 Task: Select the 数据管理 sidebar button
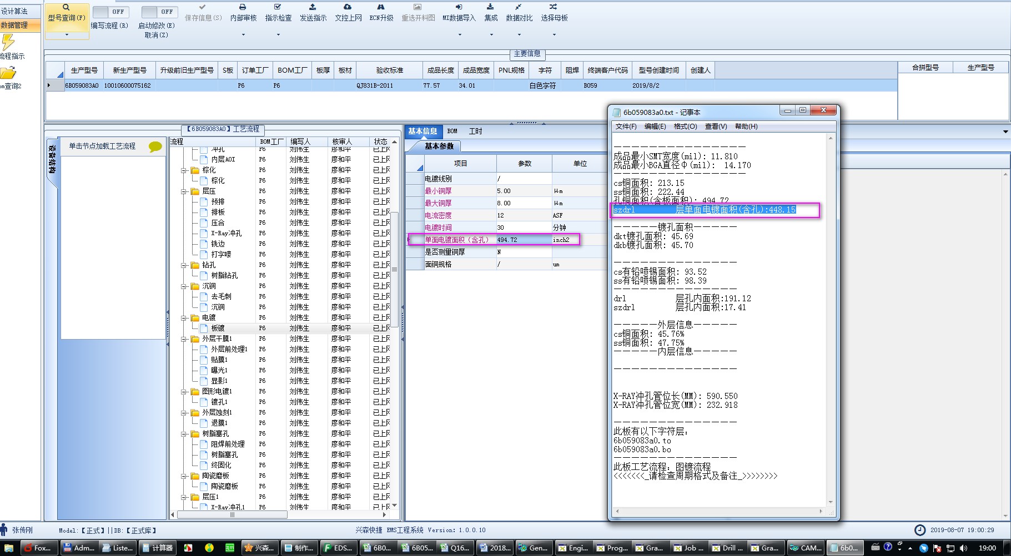pyautogui.click(x=20, y=25)
